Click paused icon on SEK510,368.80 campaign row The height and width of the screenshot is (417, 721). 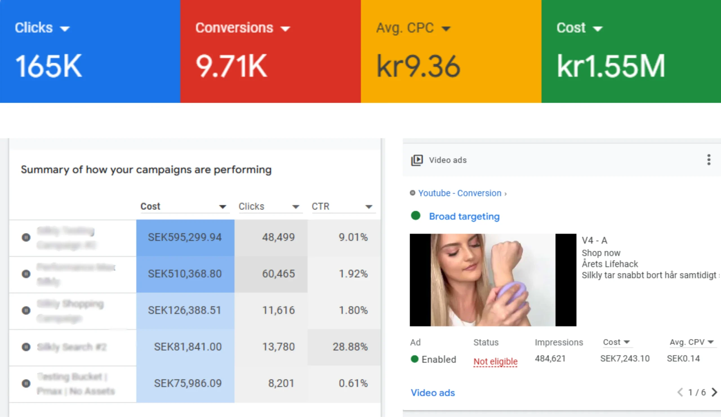pos(26,274)
